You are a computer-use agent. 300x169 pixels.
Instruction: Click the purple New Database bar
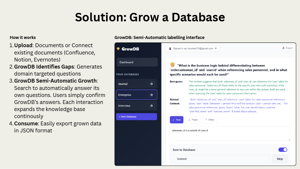[x=137, y=117]
